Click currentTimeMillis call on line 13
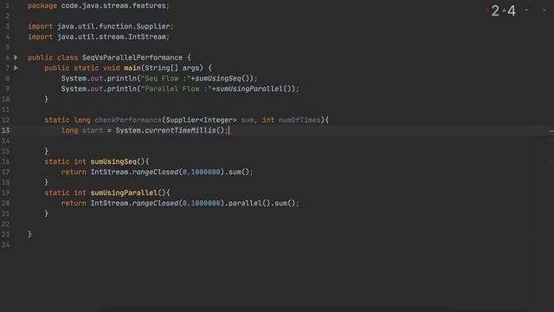This screenshot has width=554, height=312. [x=180, y=131]
